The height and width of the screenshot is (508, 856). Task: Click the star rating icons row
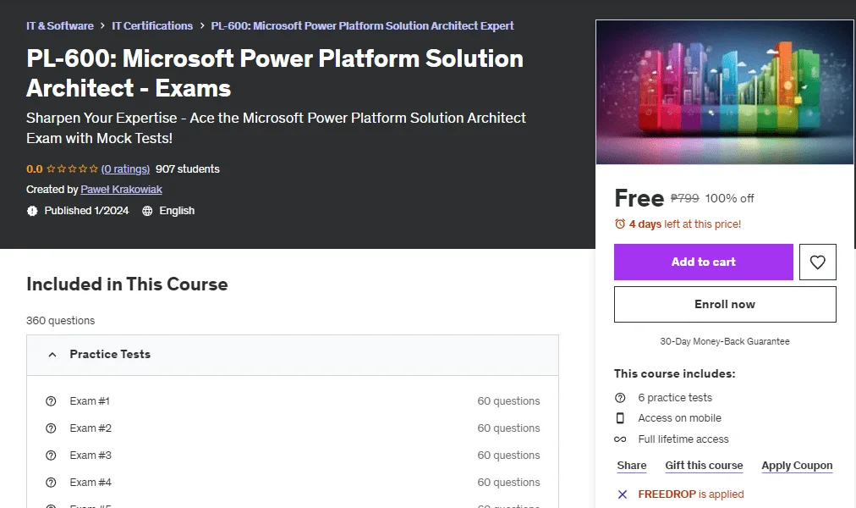[72, 169]
